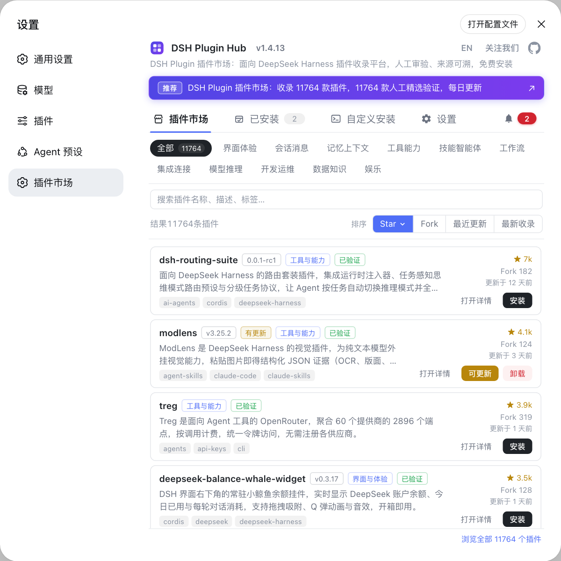
Task: Click star icon on deepseek-balance-whale-widget
Action: pyautogui.click(x=511, y=478)
